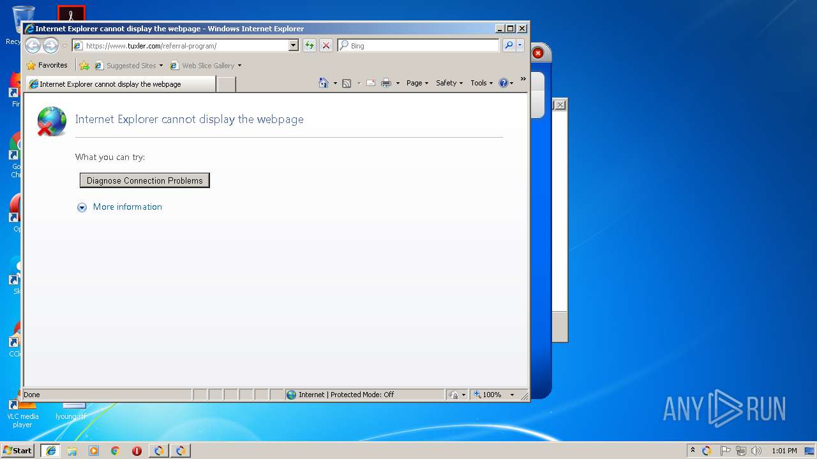Click the Home icon in command bar
This screenshot has height=459, width=817.
[x=324, y=83]
